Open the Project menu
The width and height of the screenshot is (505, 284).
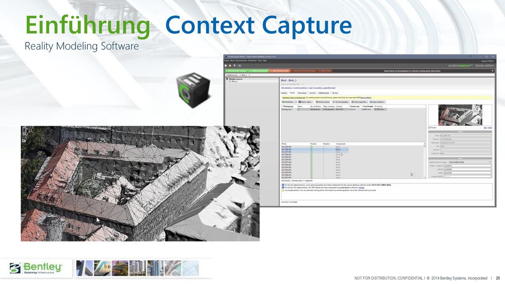click(226, 61)
